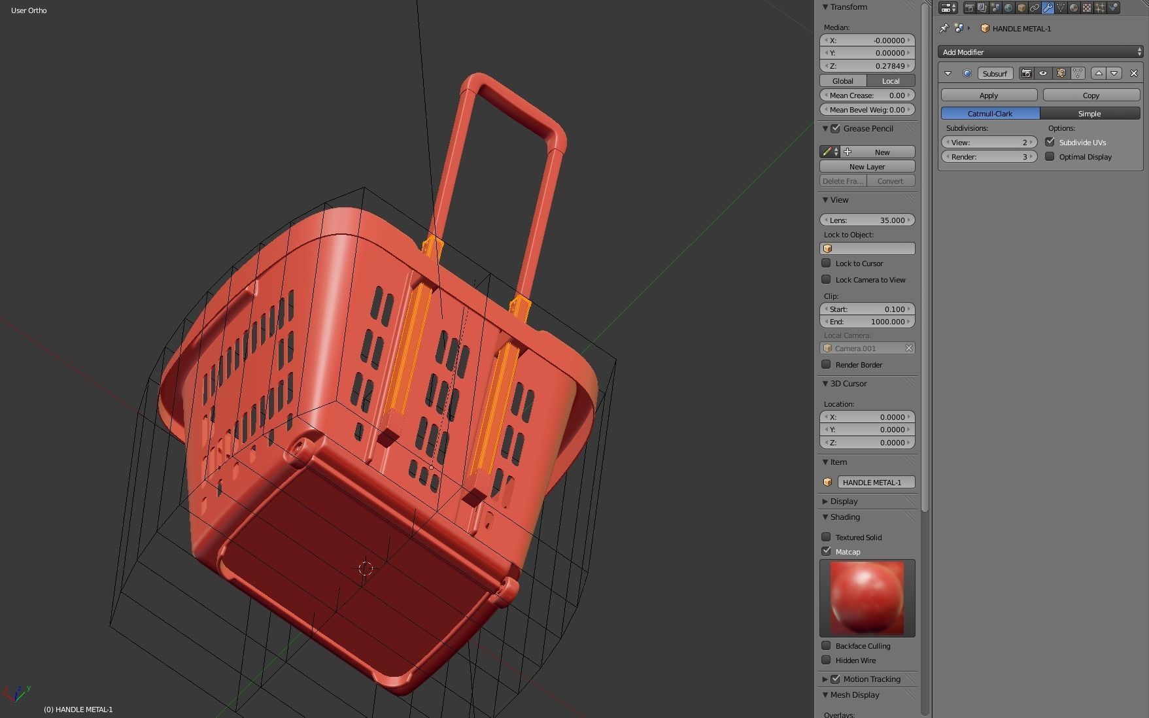Click the Lens value field
This screenshot has width=1149, height=718.
867,220
